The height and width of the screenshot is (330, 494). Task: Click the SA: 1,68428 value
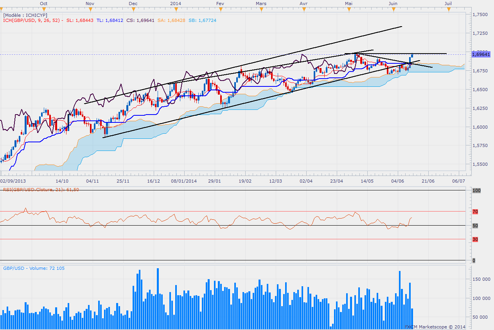(x=171, y=20)
